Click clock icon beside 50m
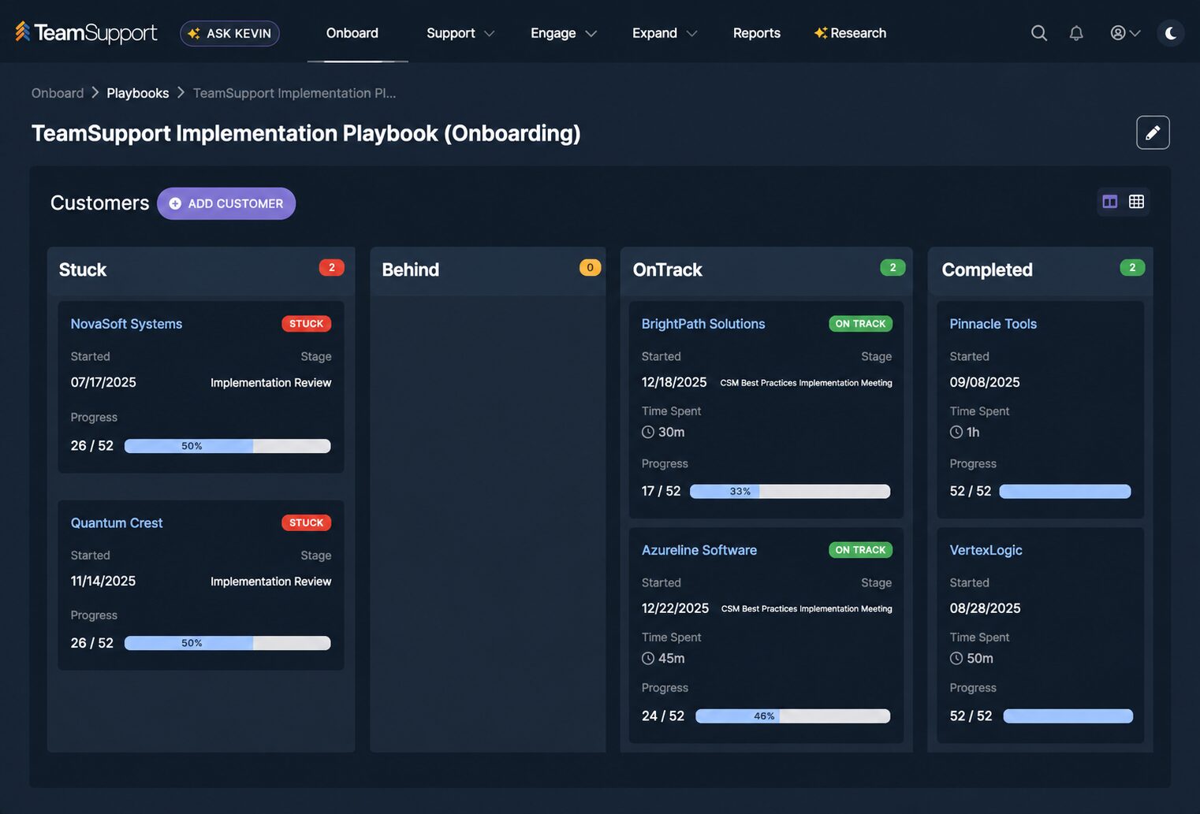1200x814 pixels. coord(956,658)
